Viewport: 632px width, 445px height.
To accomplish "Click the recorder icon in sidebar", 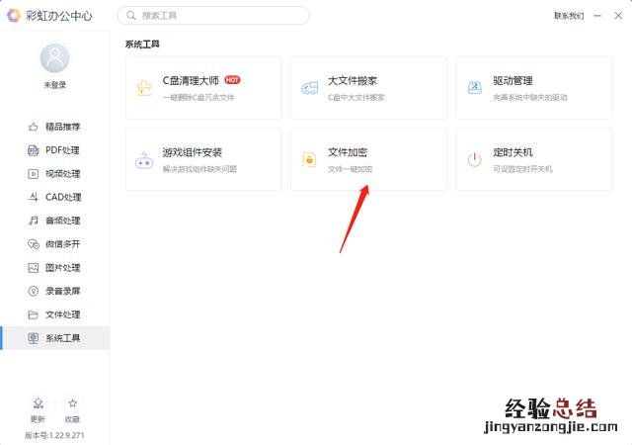I will (33, 291).
